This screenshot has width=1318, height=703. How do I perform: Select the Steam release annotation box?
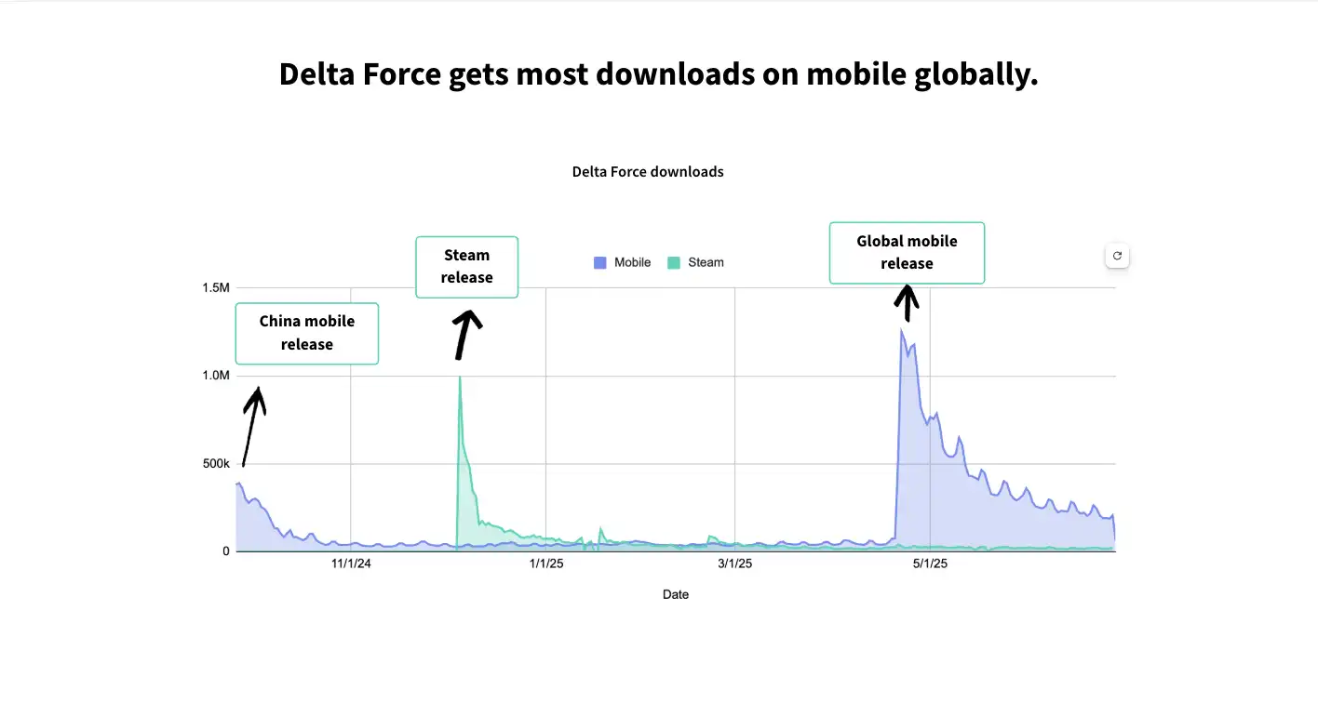466,267
